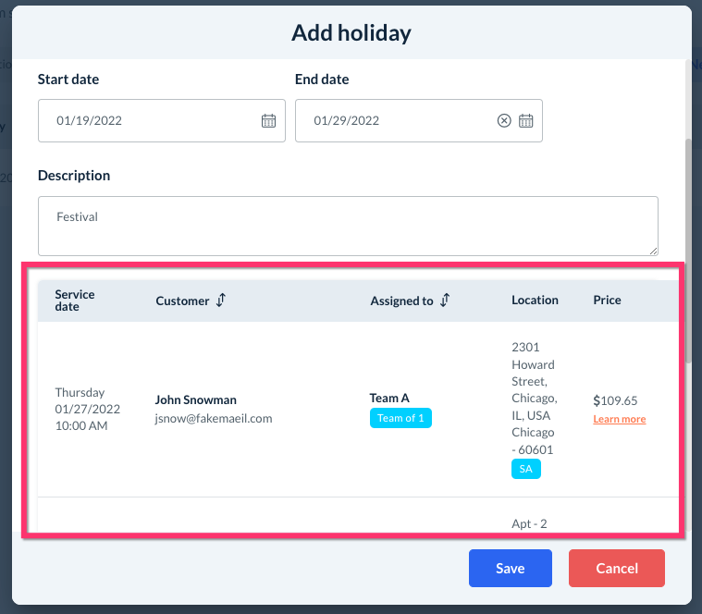Click the Service date column header
The width and height of the screenshot is (702, 614).
[75, 301]
